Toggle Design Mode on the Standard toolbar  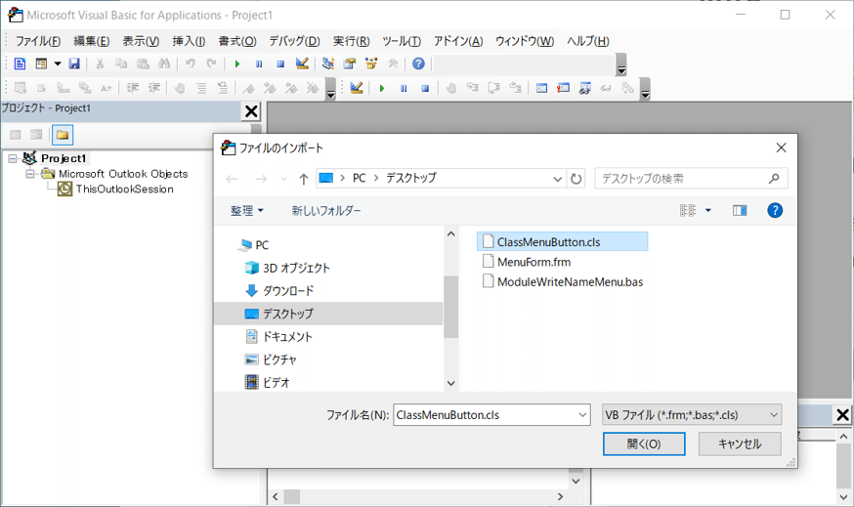302,63
